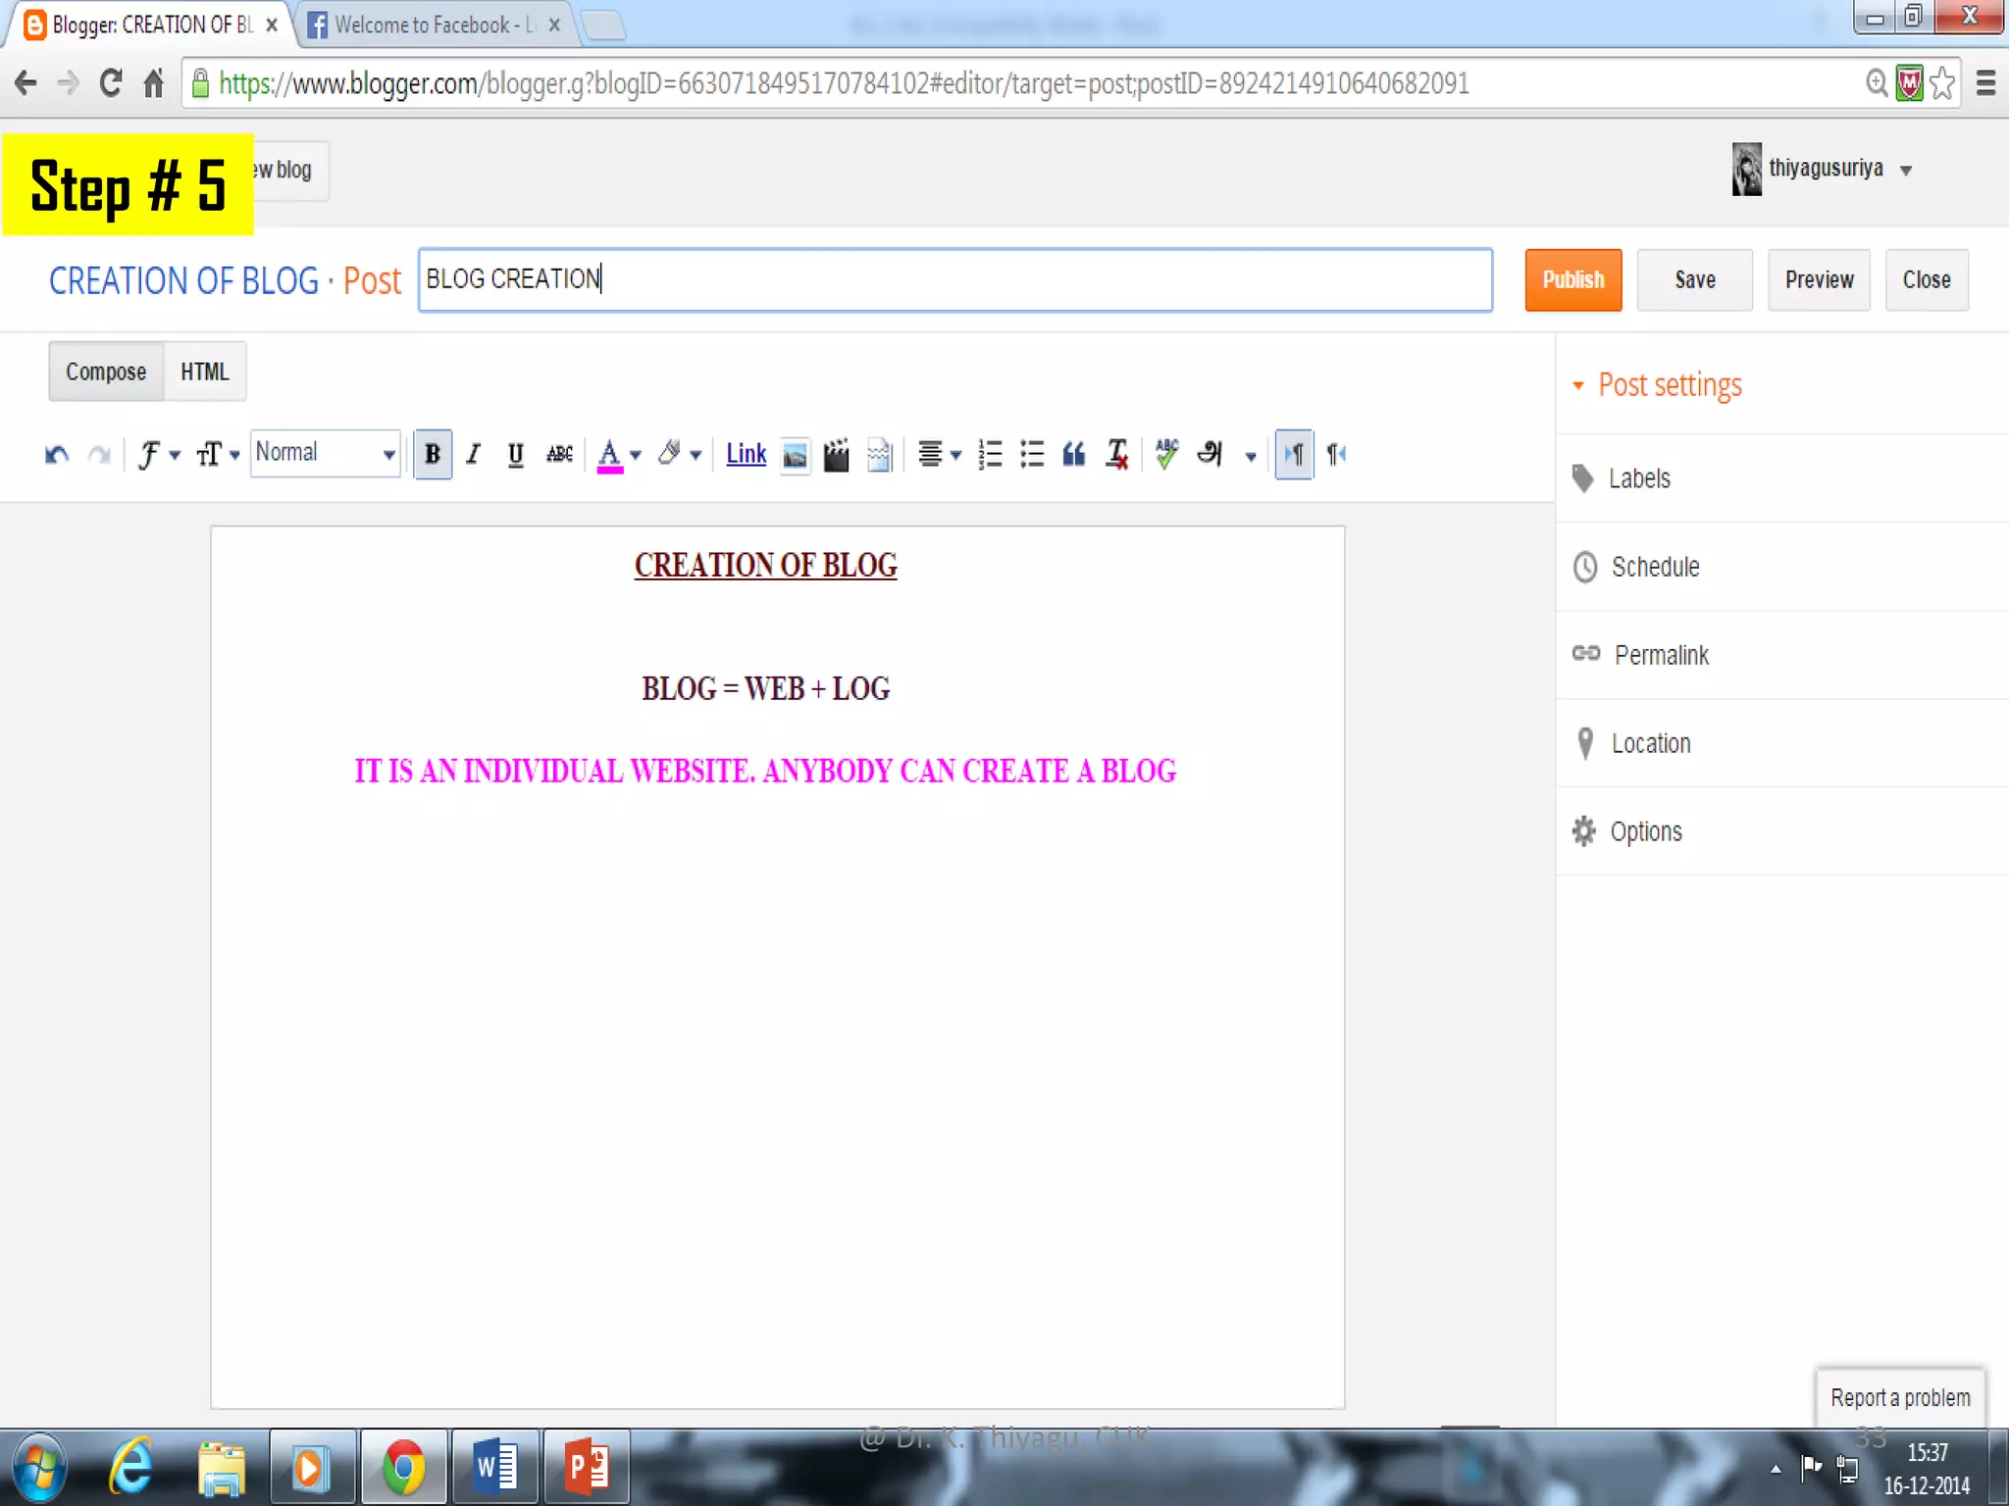Toggle Italic formatting
Image resolution: width=2009 pixels, height=1506 pixels.
pyautogui.click(x=474, y=454)
